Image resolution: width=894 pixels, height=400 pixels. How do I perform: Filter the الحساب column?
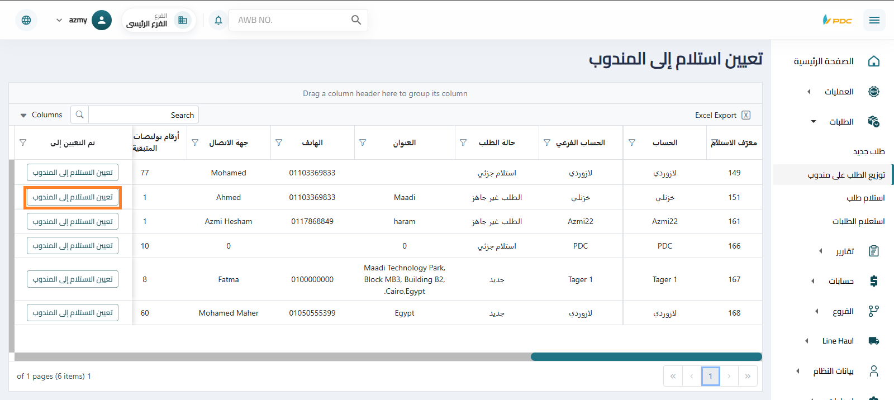632,142
